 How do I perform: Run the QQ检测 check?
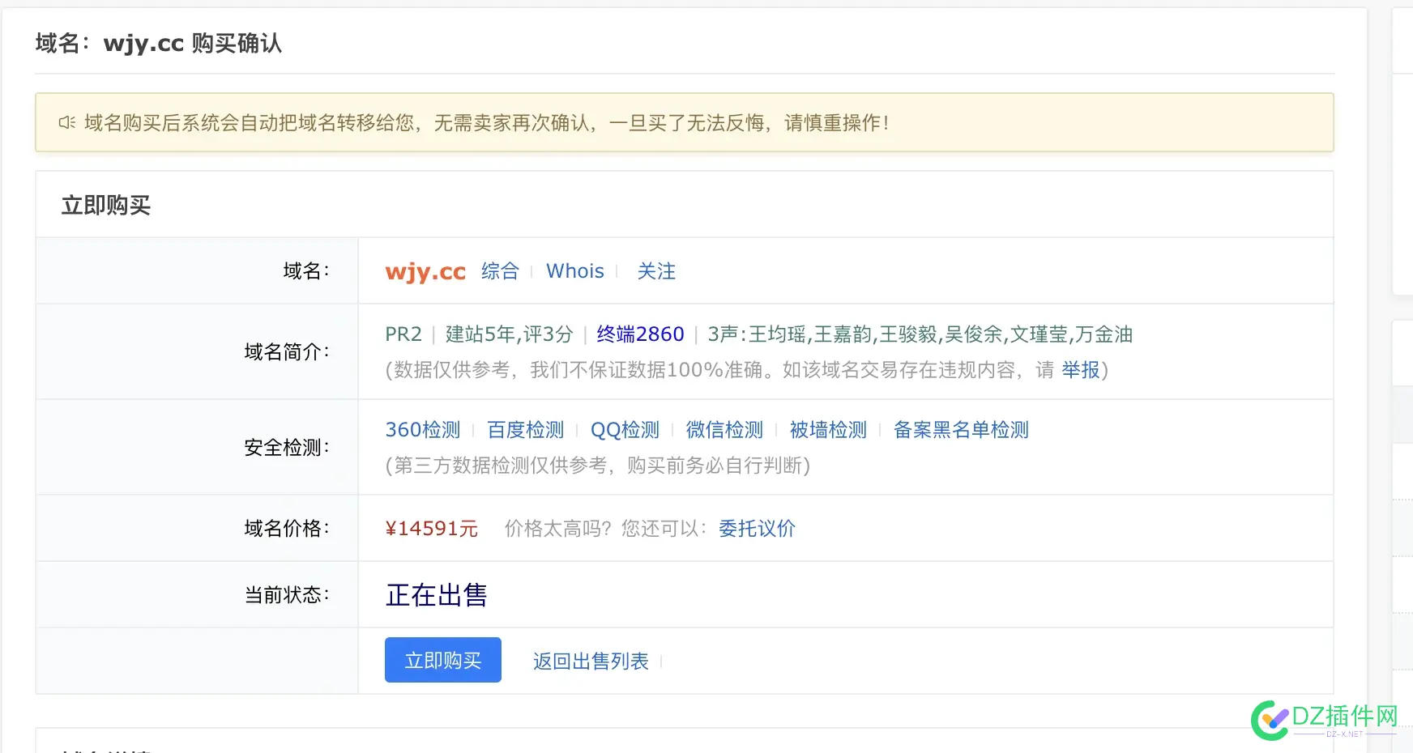coord(625,430)
